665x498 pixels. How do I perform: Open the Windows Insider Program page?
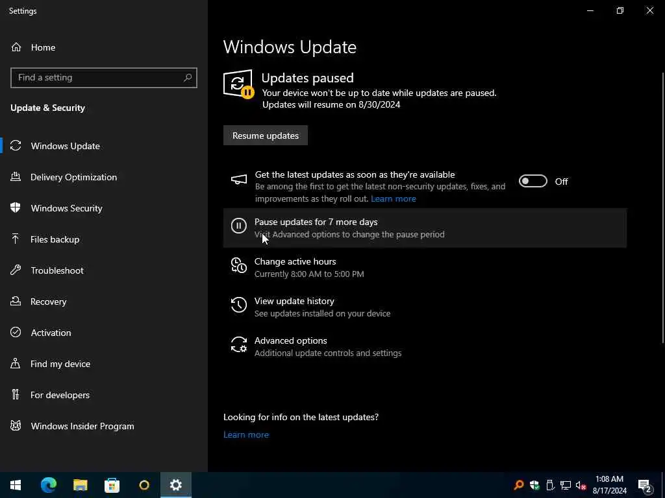point(104,426)
